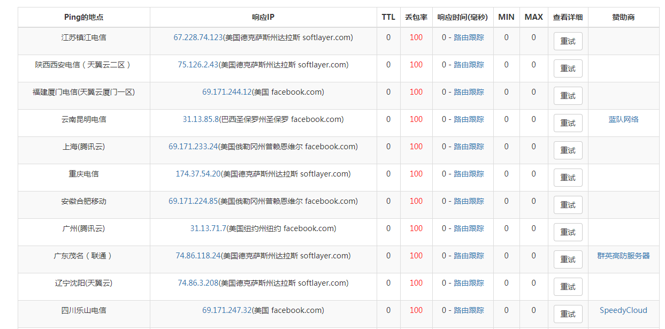Open 路由跟踪 for 上海(腾讯云) row
This screenshot has height=329, width=665.
point(469,147)
